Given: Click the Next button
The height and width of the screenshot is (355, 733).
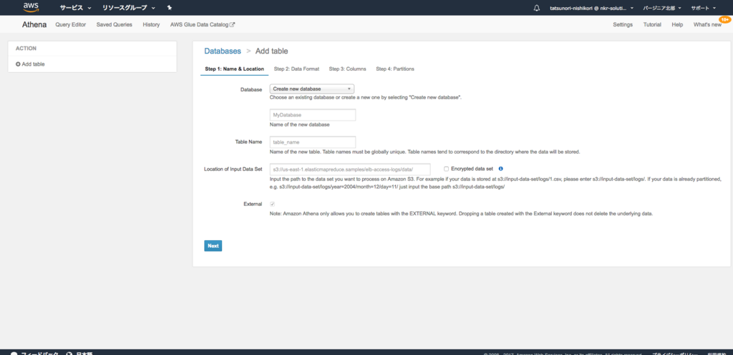Looking at the screenshot, I should tap(213, 246).
